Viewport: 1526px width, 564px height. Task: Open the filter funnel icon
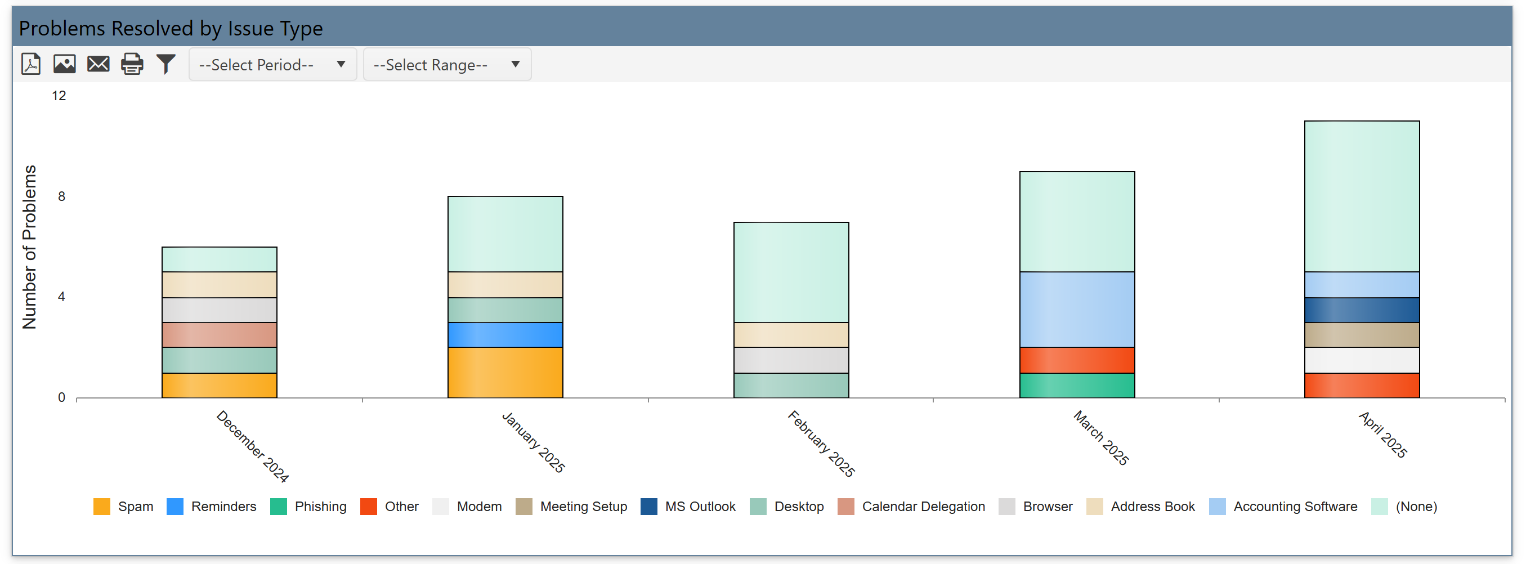point(166,64)
